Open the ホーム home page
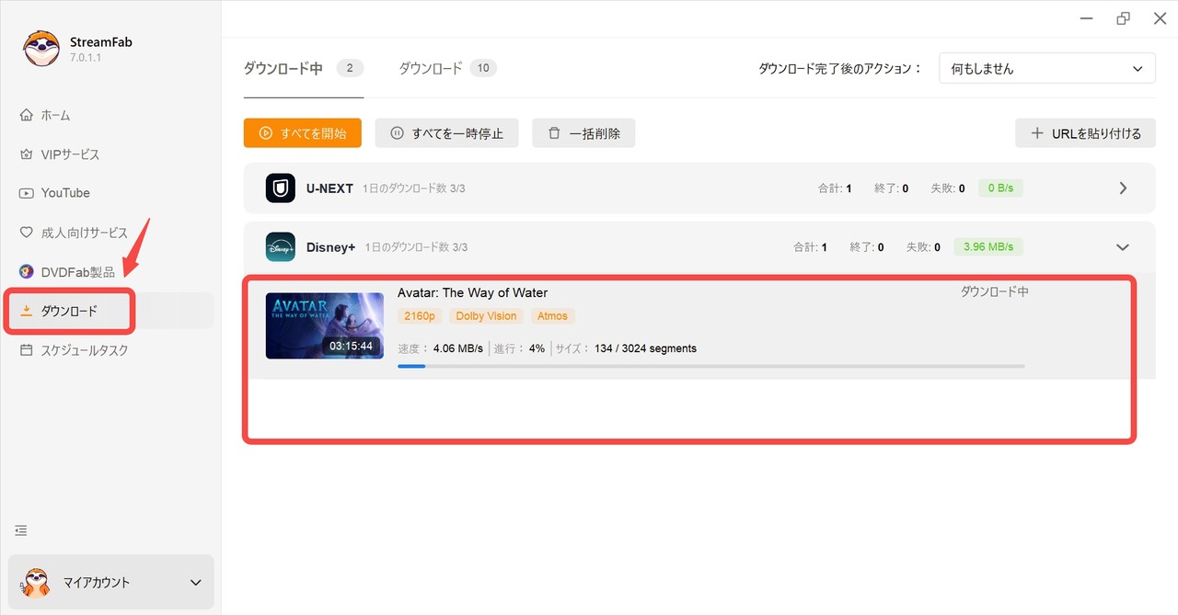The height and width of the screenshot is (615, 1178). coord(55,116)
